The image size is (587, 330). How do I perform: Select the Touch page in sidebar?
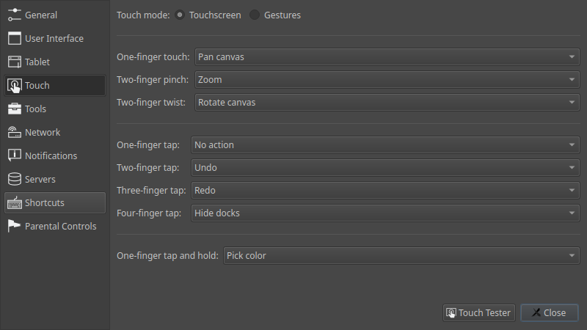(x=55, y=85)
